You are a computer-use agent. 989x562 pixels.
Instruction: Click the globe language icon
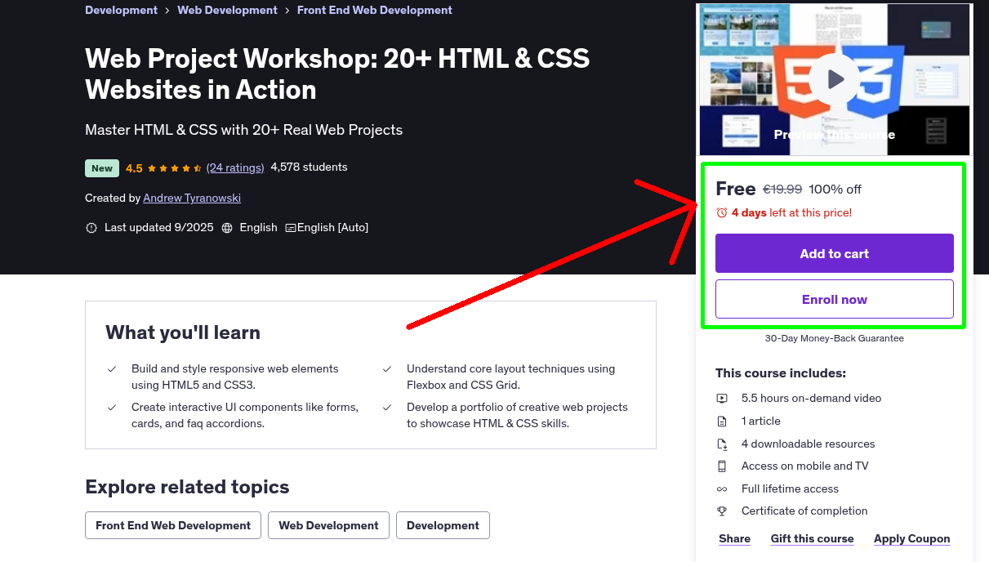pos(227,228)
